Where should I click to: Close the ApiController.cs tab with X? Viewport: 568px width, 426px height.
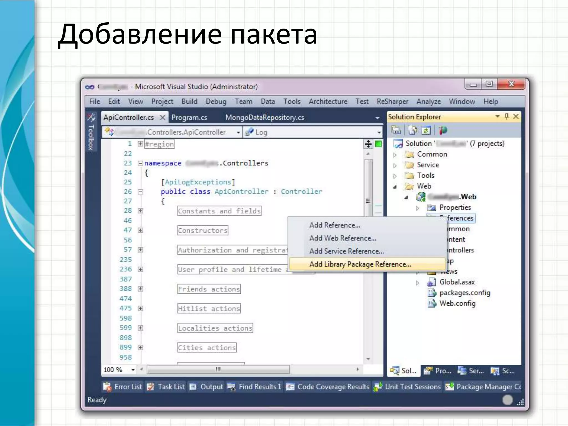(x=163, y=118)
